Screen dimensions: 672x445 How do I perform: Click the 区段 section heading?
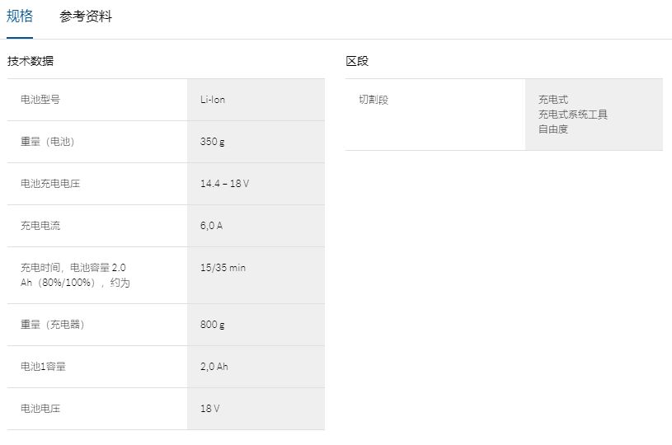[357, 61]
